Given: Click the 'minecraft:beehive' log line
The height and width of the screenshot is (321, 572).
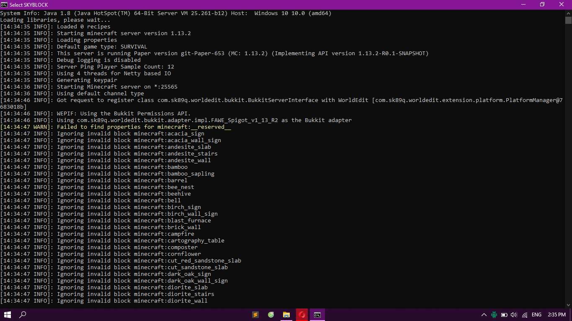Looking at the screenshot, I should tap(95, 194).
